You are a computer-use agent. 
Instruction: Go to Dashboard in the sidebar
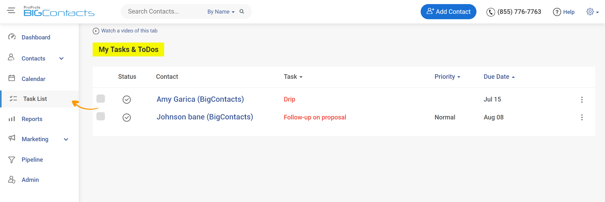pos(36,37)
